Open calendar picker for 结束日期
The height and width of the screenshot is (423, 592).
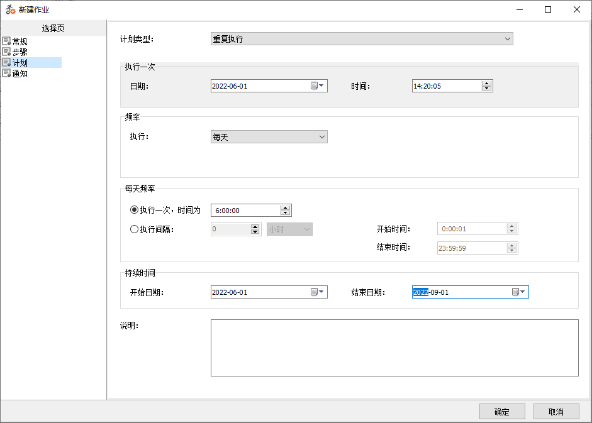pyautogui.click(x=518, y=292)
